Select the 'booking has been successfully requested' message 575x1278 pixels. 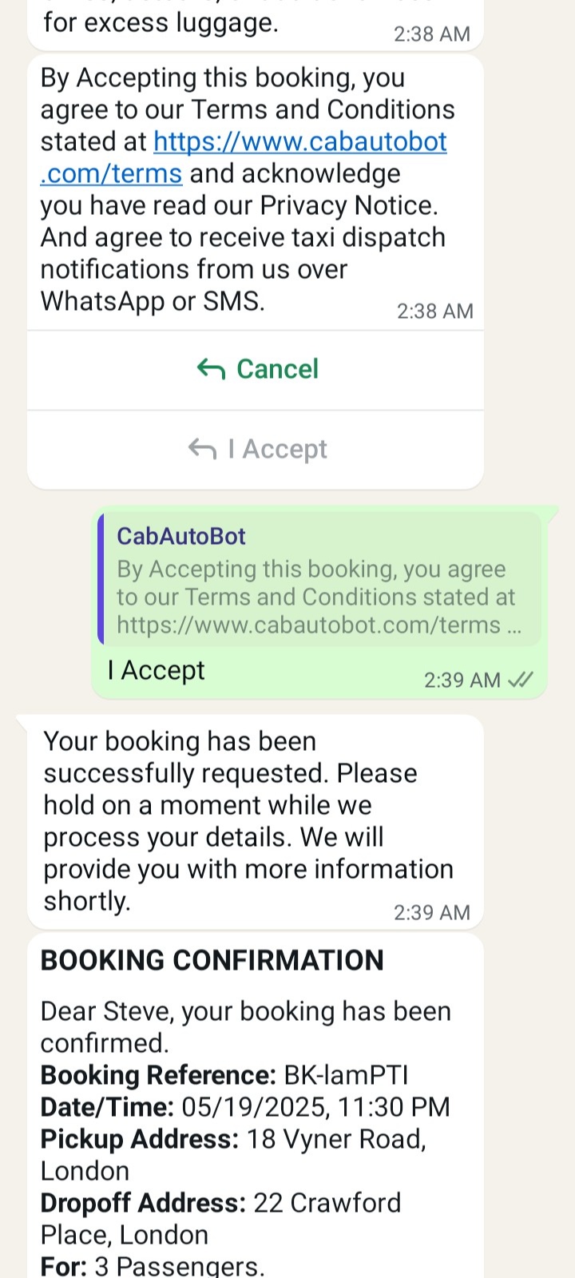256,821
